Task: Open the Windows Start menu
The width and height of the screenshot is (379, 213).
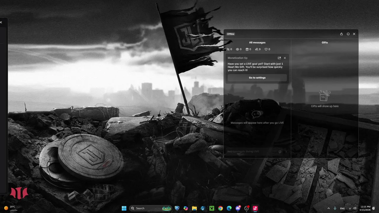Action: click(x=124, y=208)
